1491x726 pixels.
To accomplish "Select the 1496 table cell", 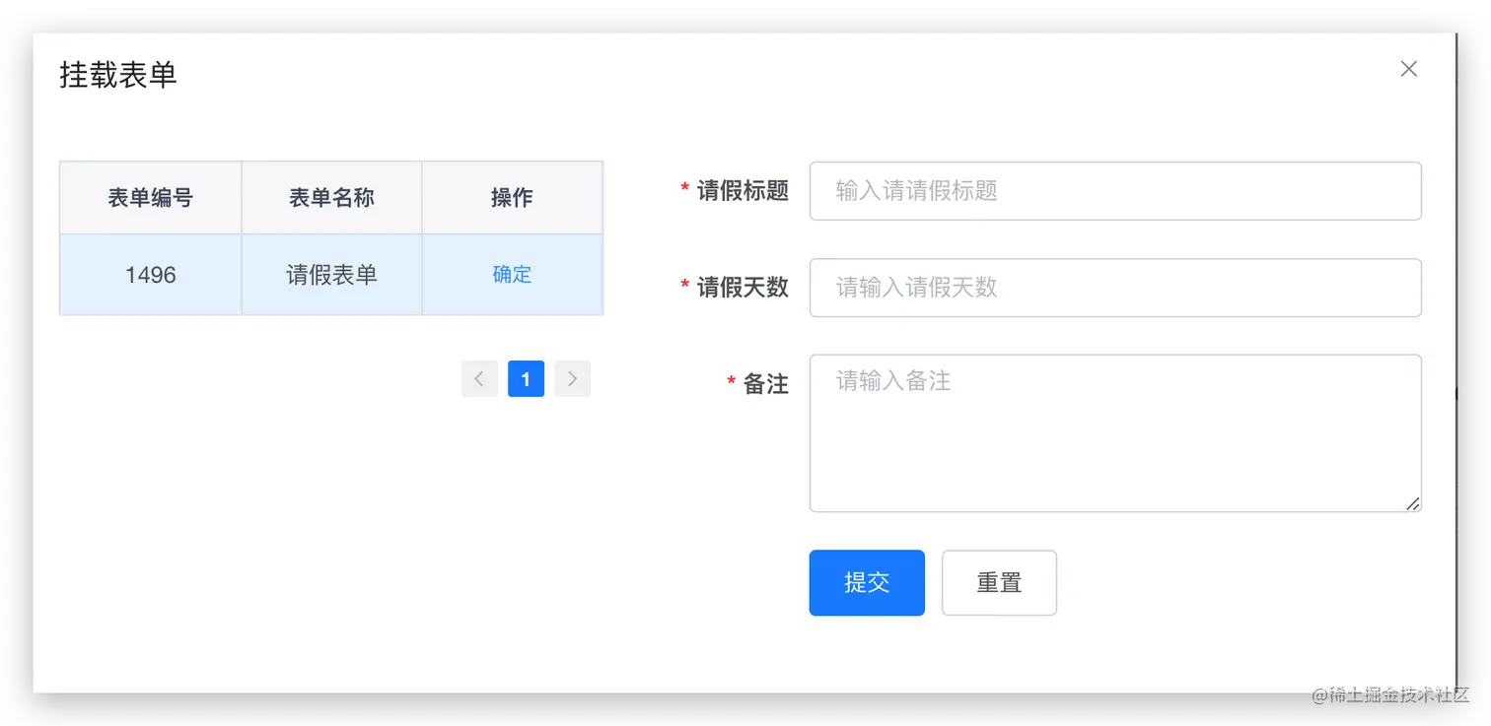I will click(151, 275).
